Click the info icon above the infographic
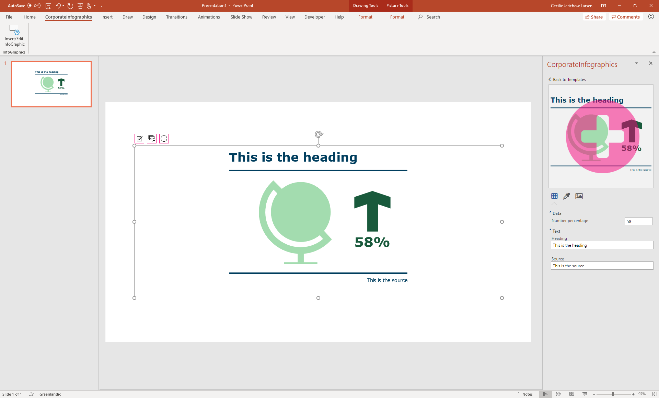The image size is (659, 398). (164, 139)
